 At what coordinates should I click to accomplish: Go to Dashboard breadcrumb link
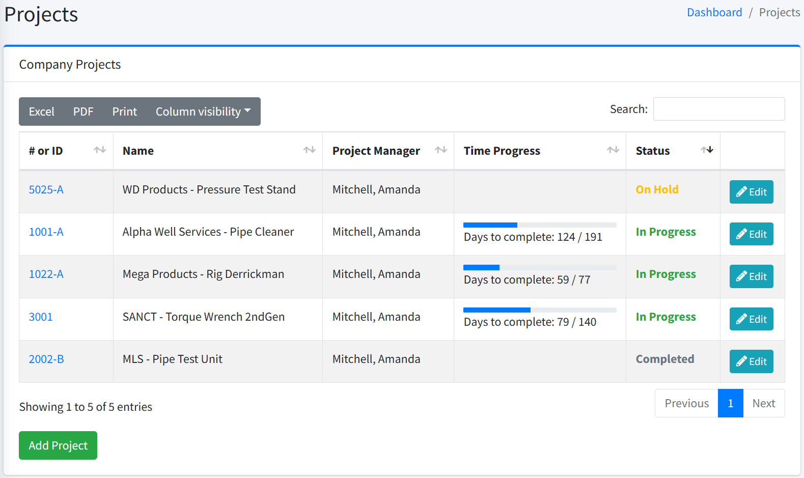pyautogui.click(x=714, y=13)
